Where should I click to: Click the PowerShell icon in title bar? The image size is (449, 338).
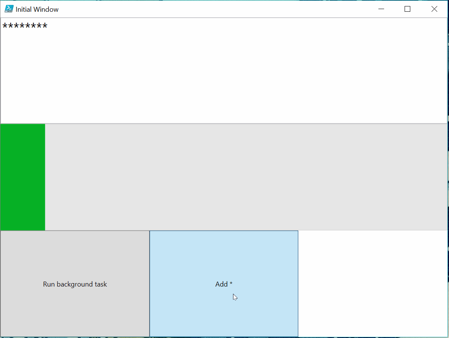(9, 9)
